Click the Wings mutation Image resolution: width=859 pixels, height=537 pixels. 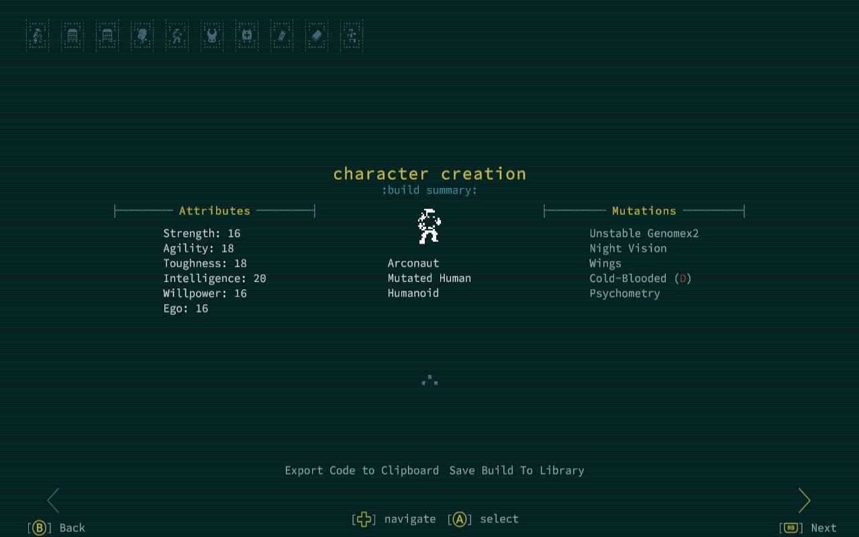coord(605,264)
